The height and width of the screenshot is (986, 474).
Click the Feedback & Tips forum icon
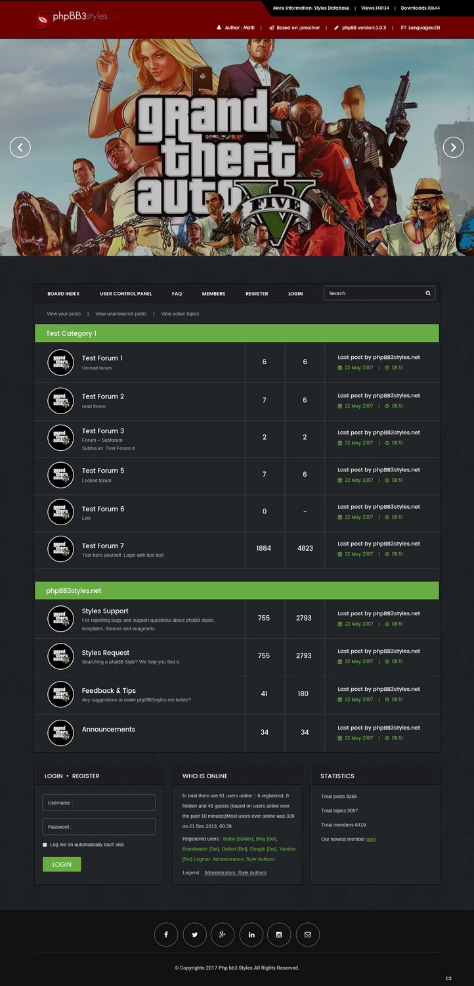point(61,694)
